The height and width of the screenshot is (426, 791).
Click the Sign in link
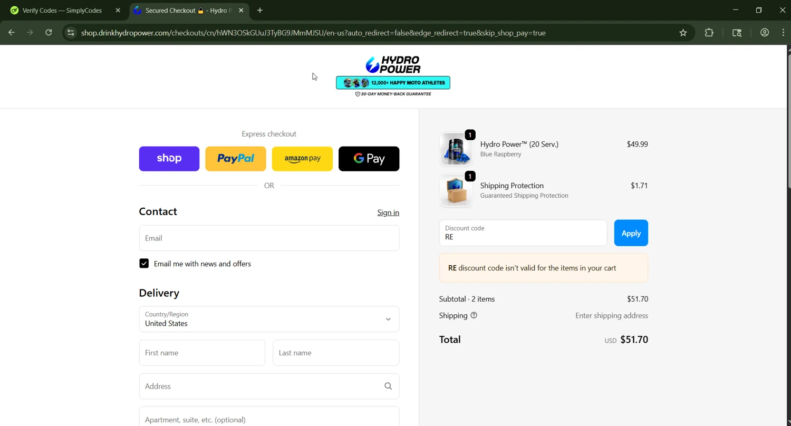(388, 212)
